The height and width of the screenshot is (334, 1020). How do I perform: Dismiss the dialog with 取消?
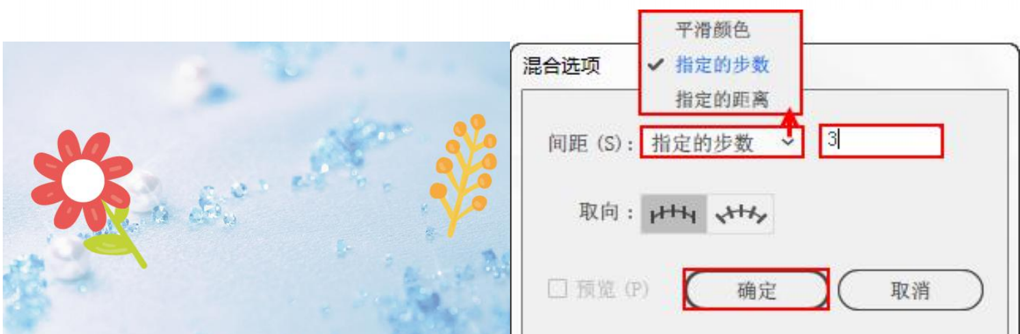(911, 290)
